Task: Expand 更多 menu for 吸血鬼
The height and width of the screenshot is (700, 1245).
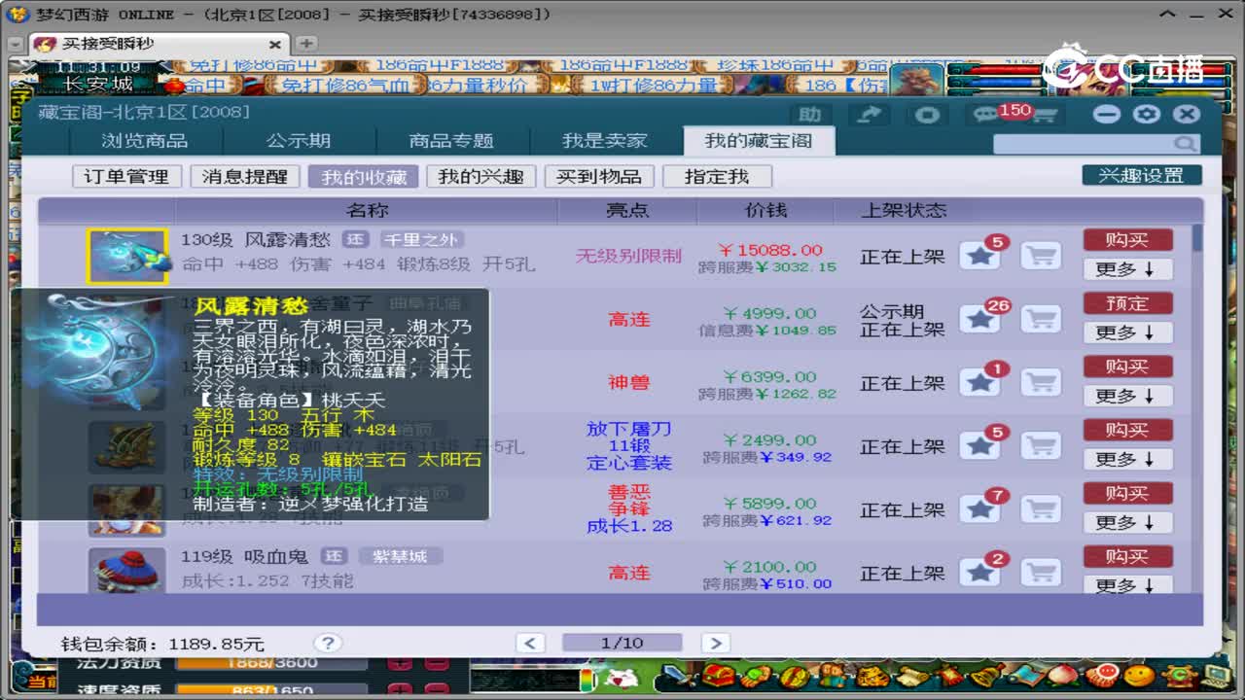Action: click(1127, 584)
